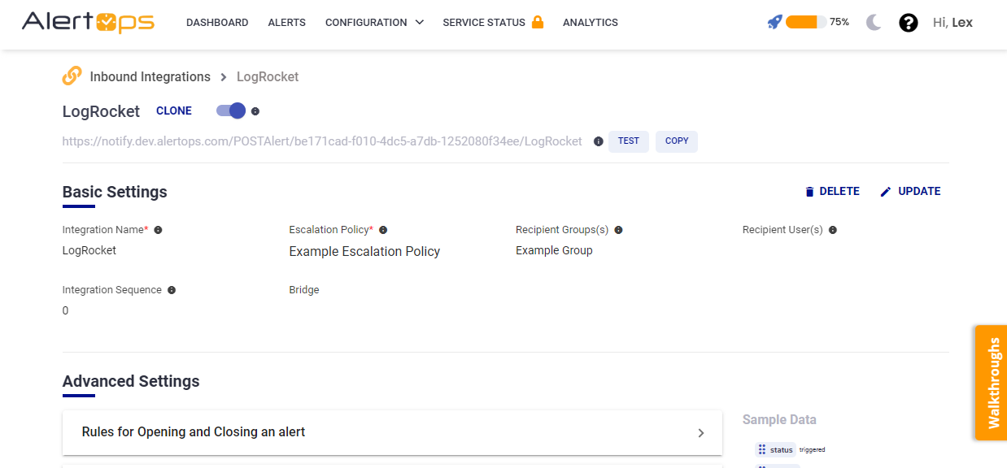Click the 75% onboarding progress bar
The width and height of the screenshot is (1007, 468).
click(x=805, y=23)
